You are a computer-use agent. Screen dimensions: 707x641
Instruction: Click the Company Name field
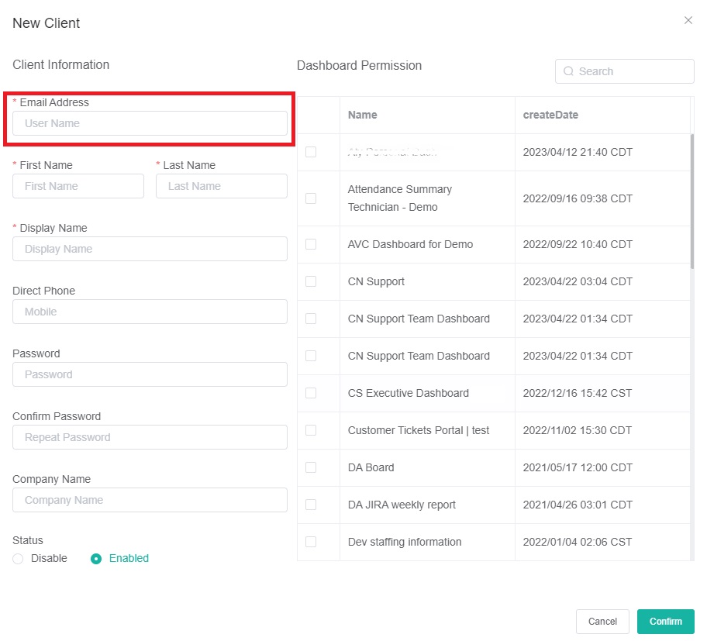150,500
